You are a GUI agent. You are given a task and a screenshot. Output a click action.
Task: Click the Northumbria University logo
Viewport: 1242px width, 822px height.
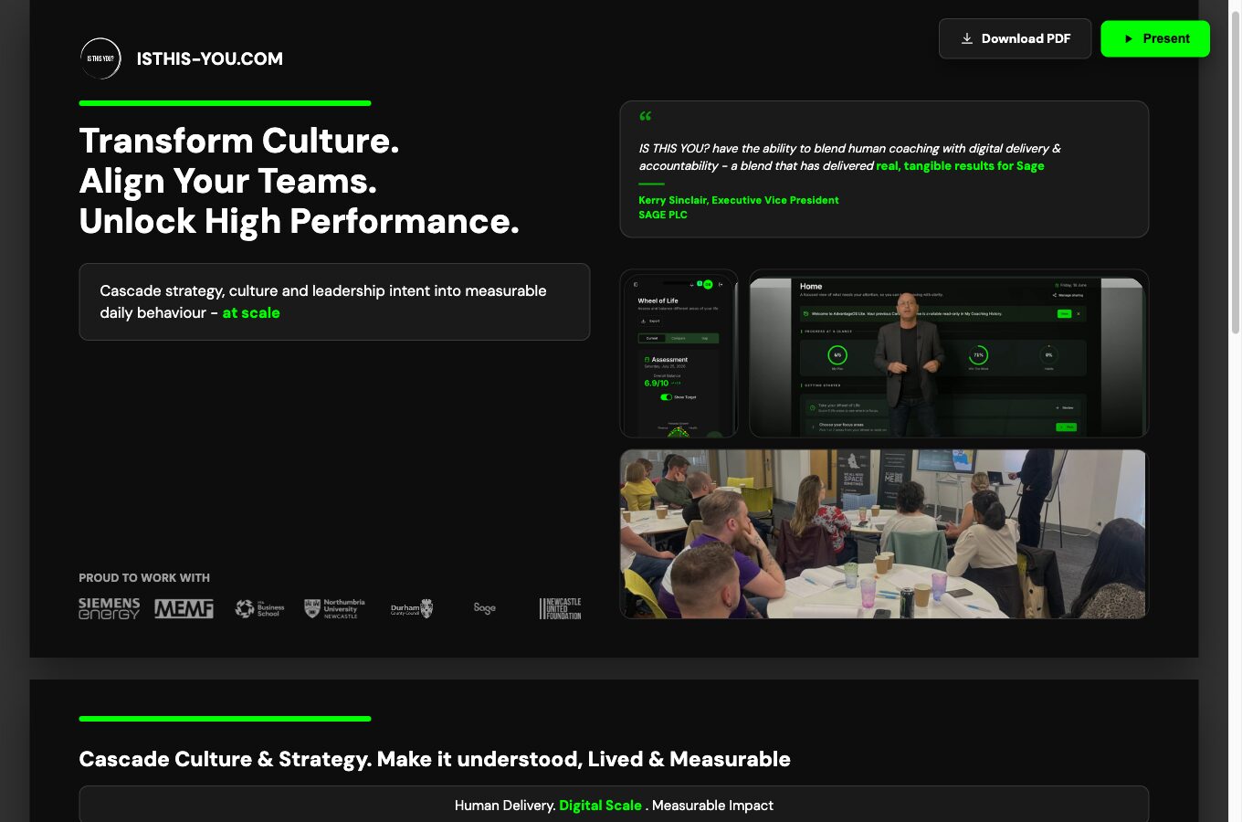334,608
